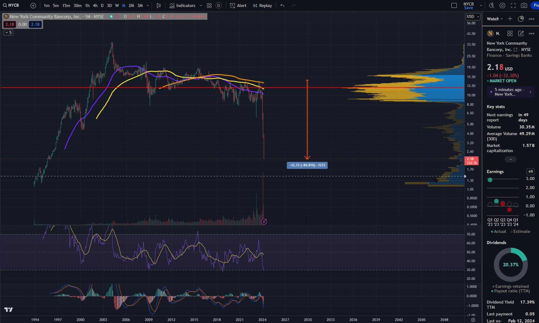Open chart settings hexagon icon
This screenshot has height=323, width=539.
click(x=502, y=5)
